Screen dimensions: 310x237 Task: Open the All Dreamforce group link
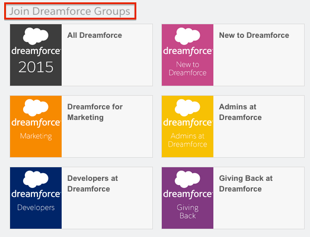pyautogui.click(x=94, y=35)
